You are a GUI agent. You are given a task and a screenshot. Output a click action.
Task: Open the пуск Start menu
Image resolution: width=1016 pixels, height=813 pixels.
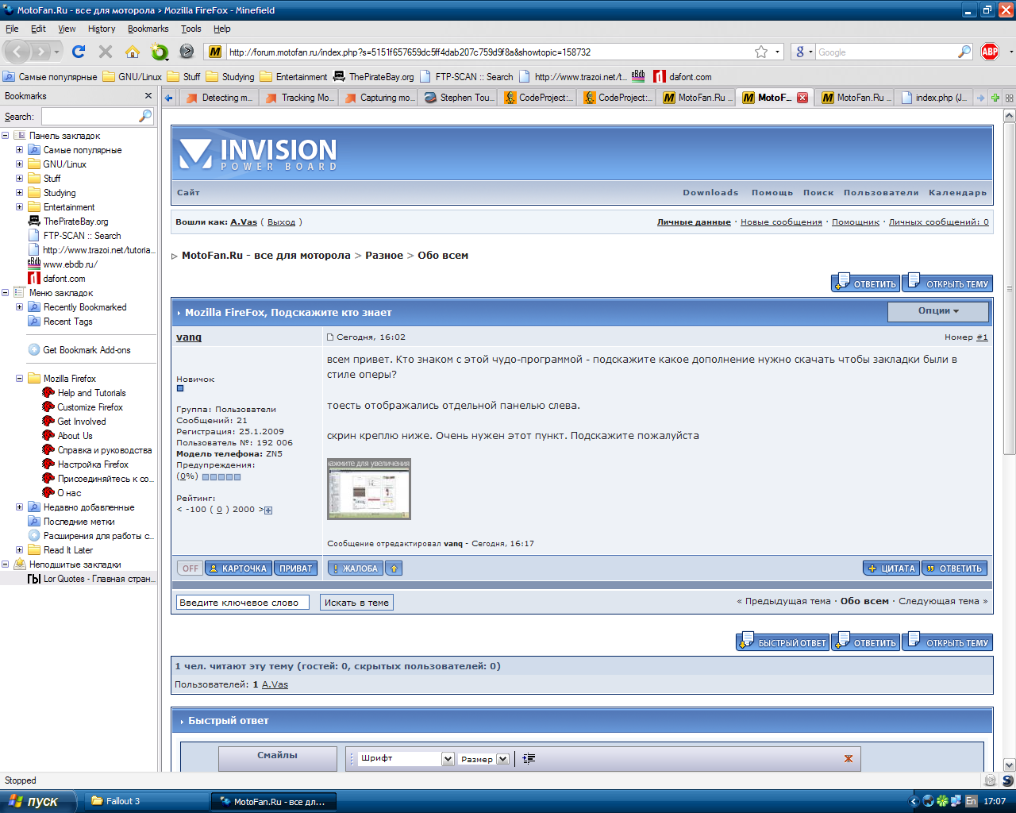38,801
